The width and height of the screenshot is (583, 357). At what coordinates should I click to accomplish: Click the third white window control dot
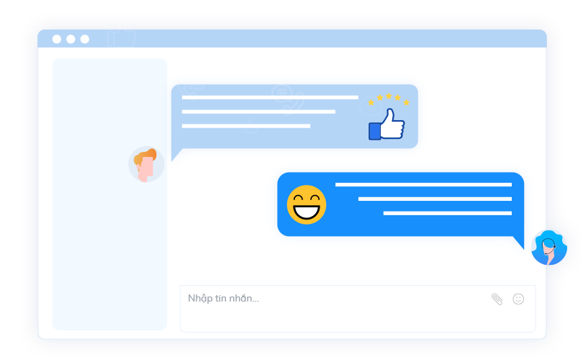pyautogui.click(x=85, y=39)
